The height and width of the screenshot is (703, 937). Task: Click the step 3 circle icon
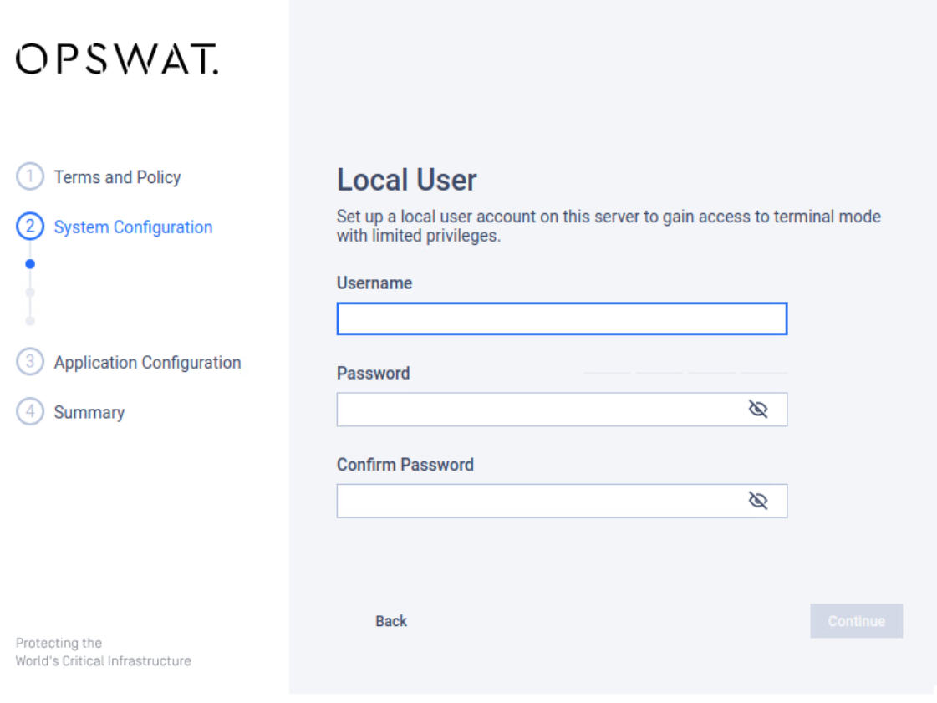pyautogui.click(x=30, y=362)
